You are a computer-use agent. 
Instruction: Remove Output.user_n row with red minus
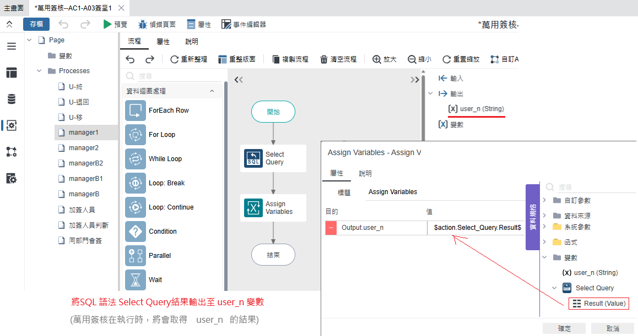click(x=331, y=228)
